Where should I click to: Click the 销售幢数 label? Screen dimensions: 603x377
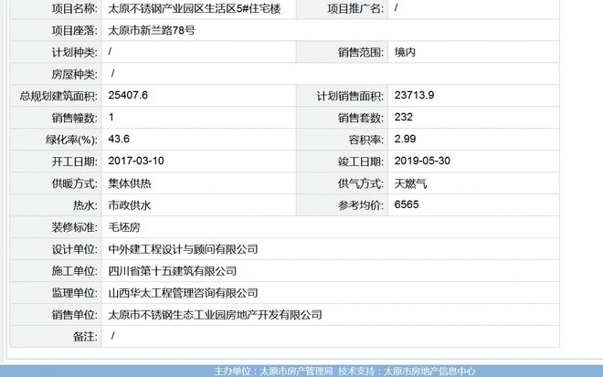75,118
